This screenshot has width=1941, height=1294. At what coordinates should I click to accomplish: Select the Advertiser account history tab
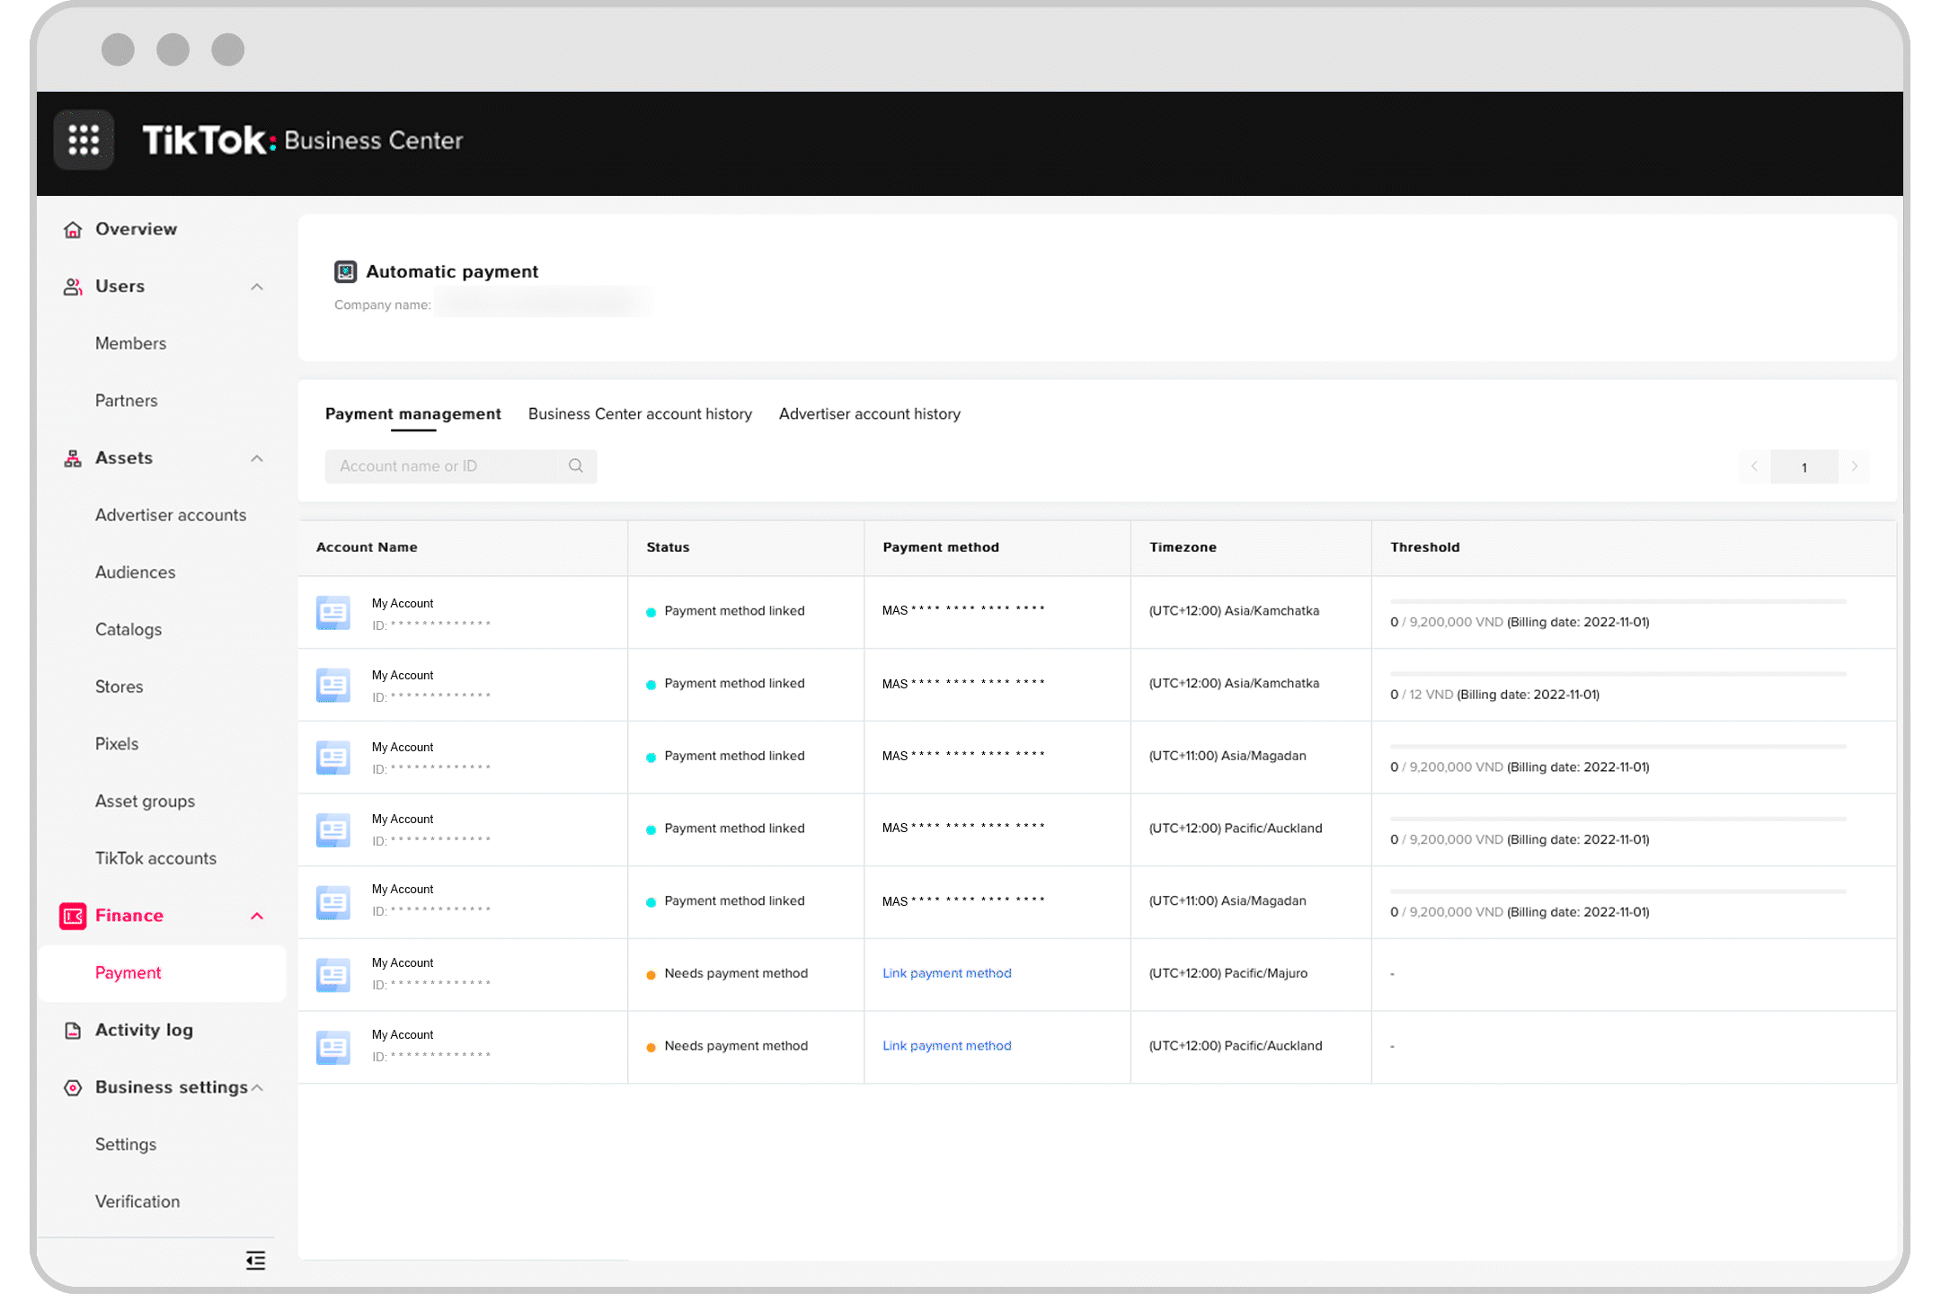[870, 413]
